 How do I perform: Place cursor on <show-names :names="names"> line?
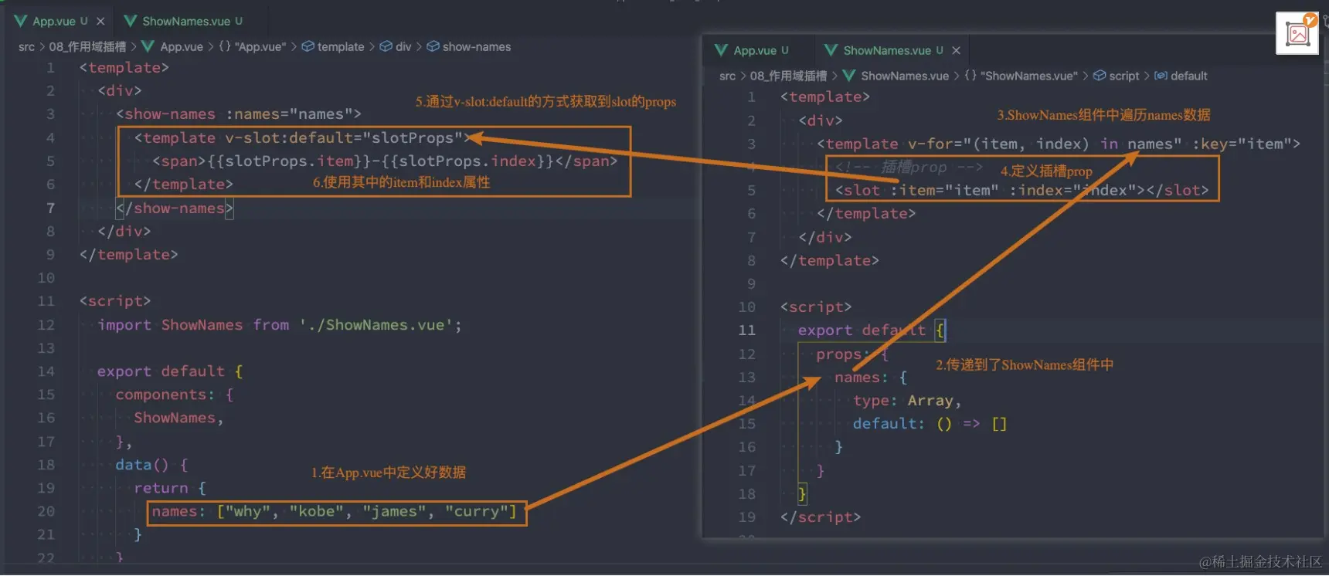(x=239, y=114)
